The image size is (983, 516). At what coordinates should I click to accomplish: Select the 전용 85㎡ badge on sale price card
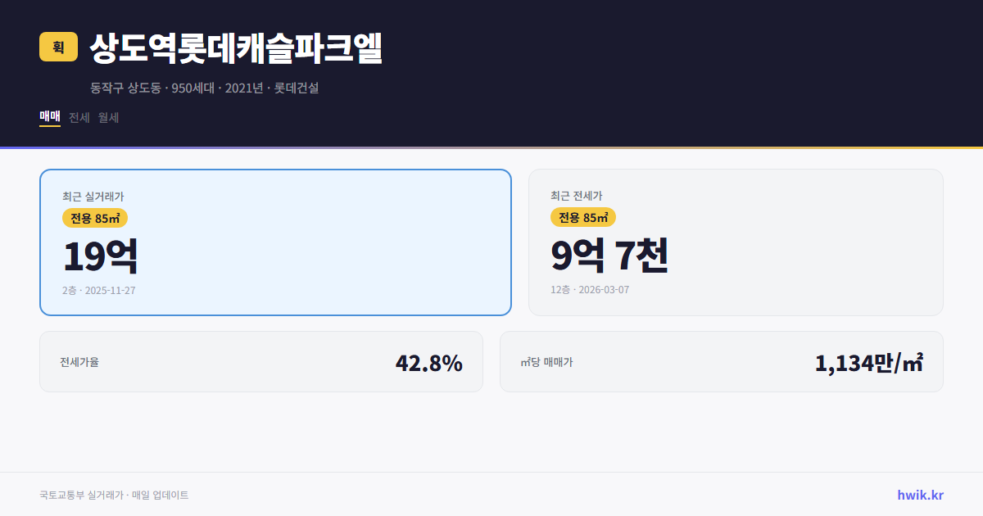click(x=95, y=218)
